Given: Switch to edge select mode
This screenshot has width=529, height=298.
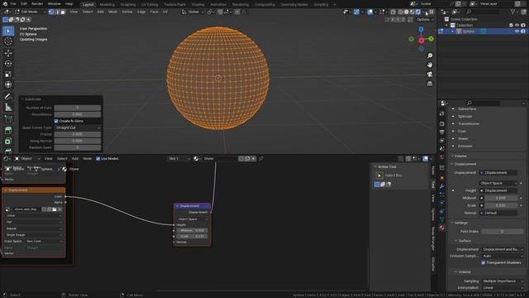Looking at the screenshot, I should 57,12.
